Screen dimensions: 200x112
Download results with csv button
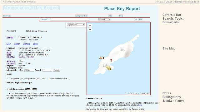click(136, 19)
